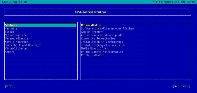This screenshot has height=93, width=197.
Task: Open Automatisches Online-Update module
Action: click(x=102, y=35)
